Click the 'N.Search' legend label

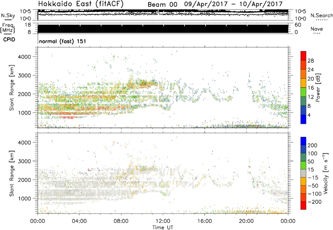pos(322,15)
